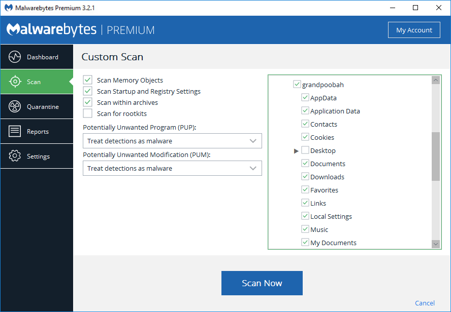Select the Contacts folder name
Viewport: 451px width, 312px height.
324,125
